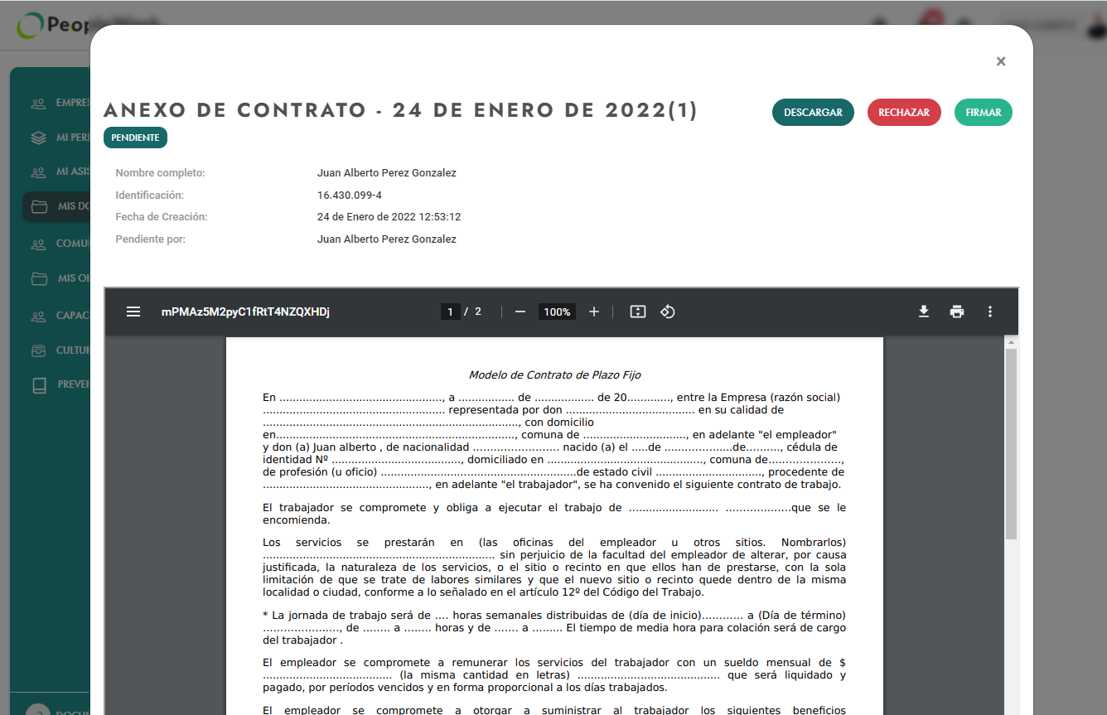Download the PDF from the viewer toolbar

[924, 312]
